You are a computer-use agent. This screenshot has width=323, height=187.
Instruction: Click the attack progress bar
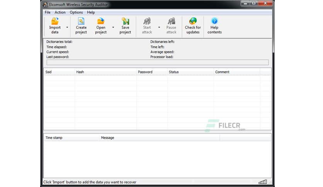(x=158, y=63)
